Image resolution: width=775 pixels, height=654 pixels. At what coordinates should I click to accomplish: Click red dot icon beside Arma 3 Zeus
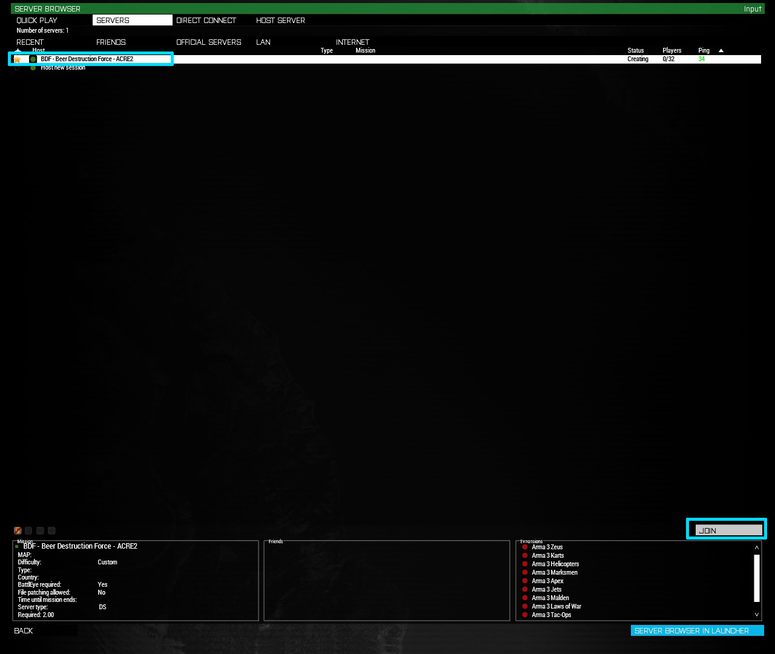(x=525, y=547)
